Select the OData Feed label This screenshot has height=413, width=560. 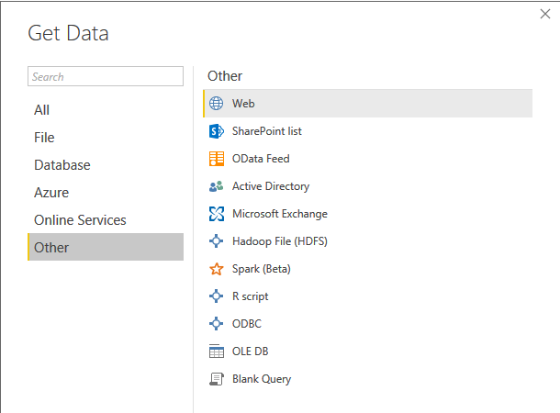pyautogui.click(x=261, y=159)
